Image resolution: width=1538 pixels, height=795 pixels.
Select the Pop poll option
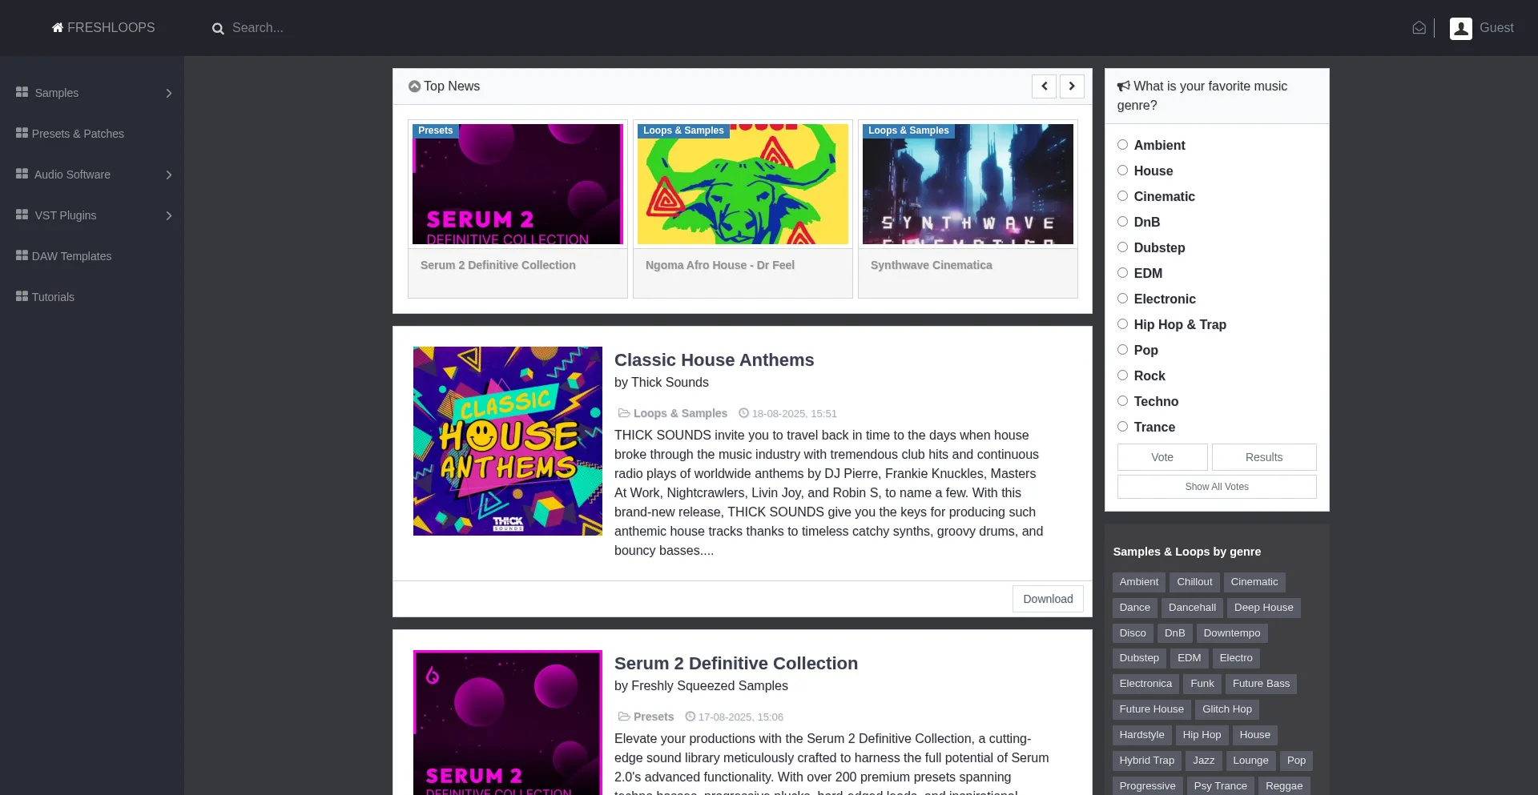click(1122, 350)
